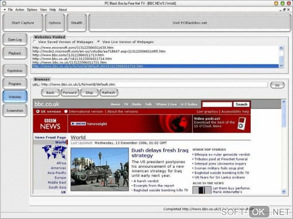Open Accessibility help link
This screenshot has width=293, height=219.
(235, 112)
